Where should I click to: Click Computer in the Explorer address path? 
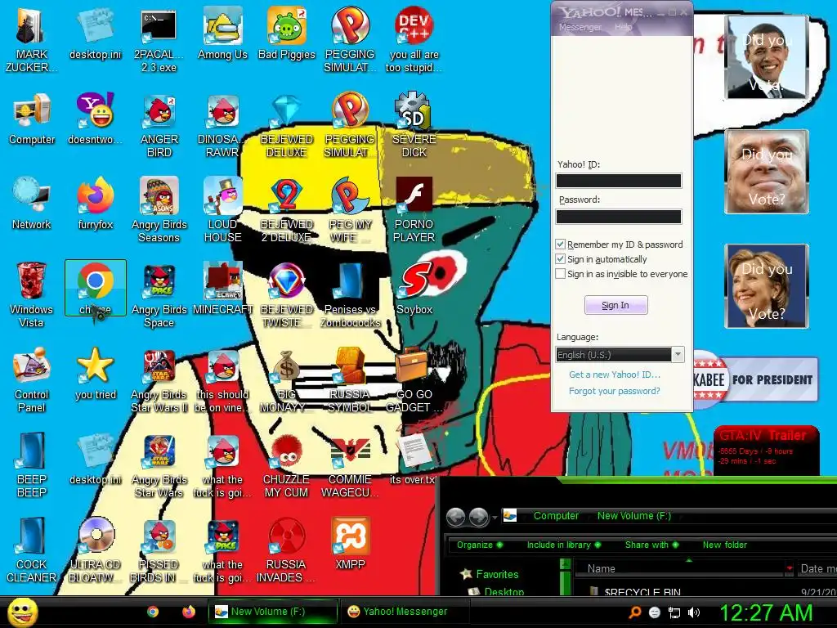[x=556, y=516]
